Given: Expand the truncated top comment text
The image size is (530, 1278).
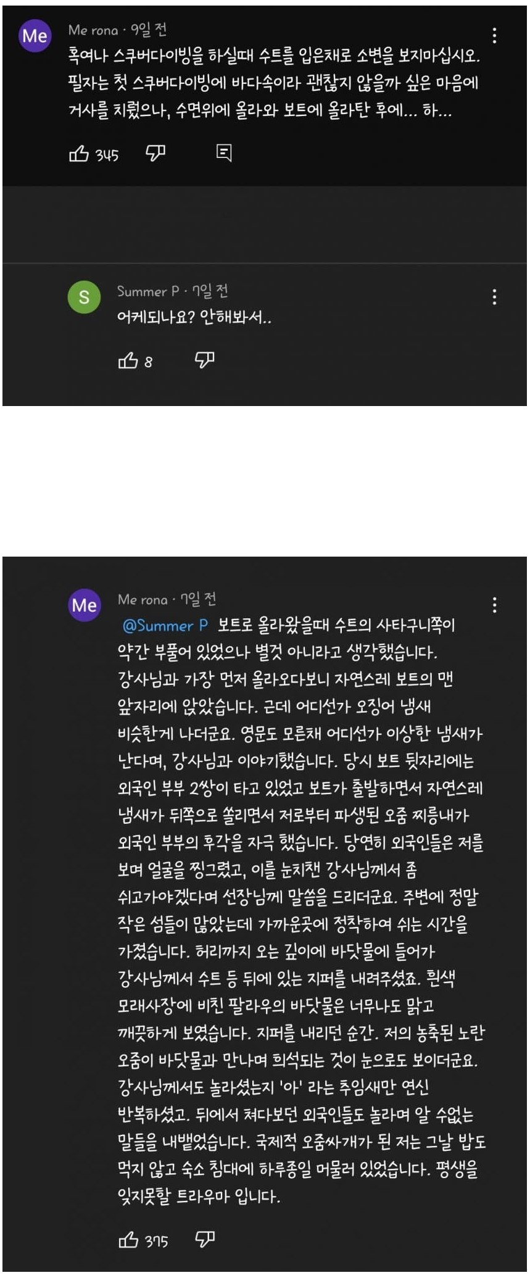Looking at the screenshot, I should pos(273,83).
